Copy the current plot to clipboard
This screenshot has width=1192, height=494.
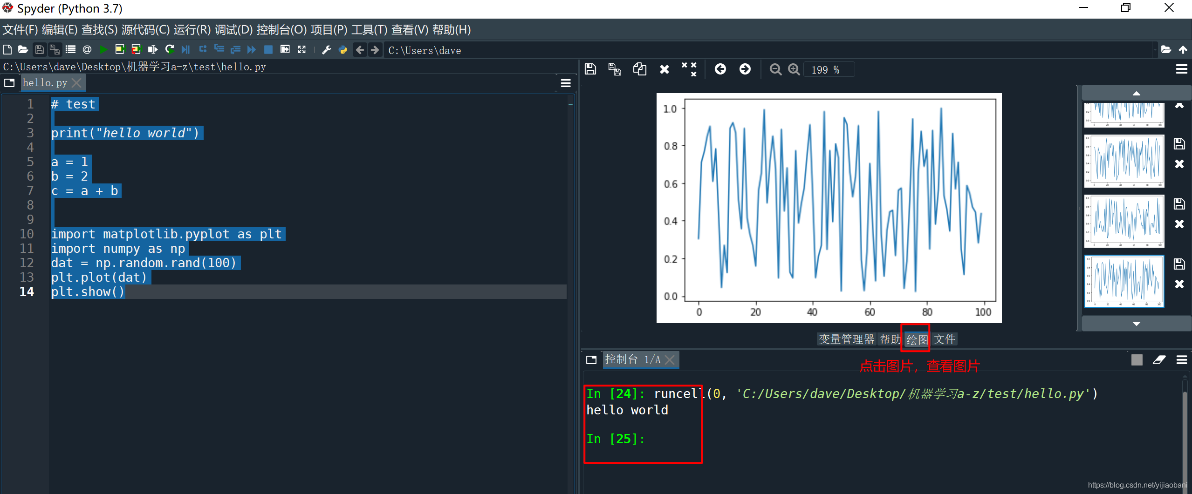click(639, 69)
